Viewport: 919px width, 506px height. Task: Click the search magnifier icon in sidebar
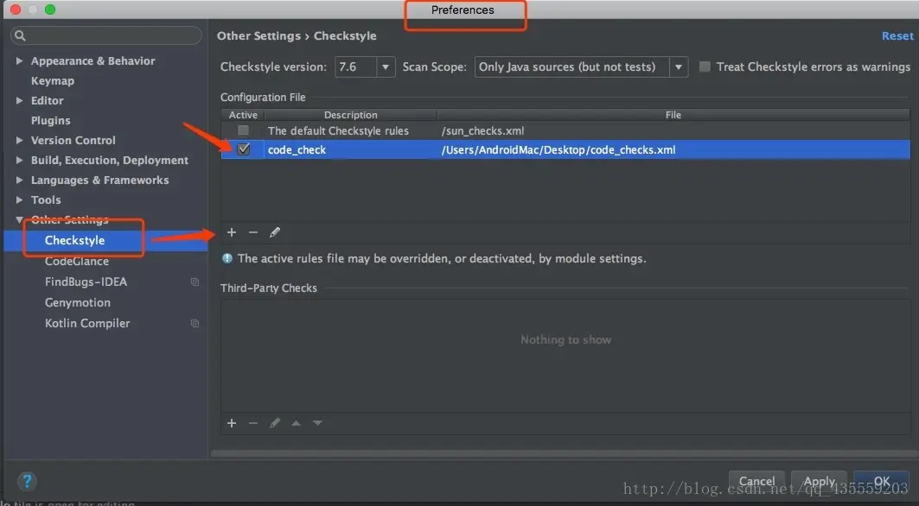tap(20, 35)
